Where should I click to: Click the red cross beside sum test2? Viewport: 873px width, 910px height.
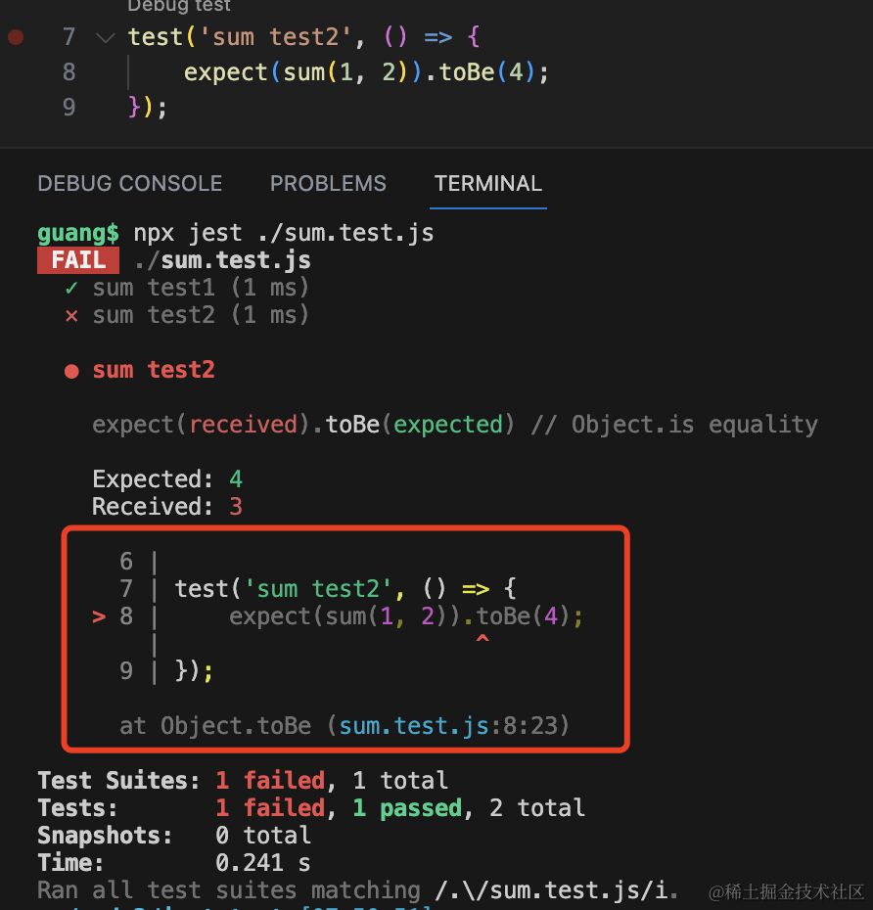[70, 315]
